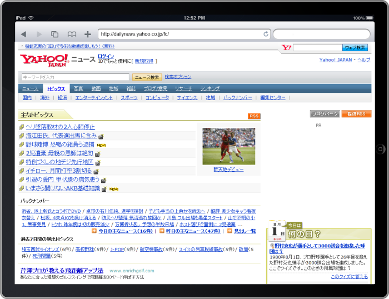Open the soccer match photo thumbnail

[x=229, y=146]
